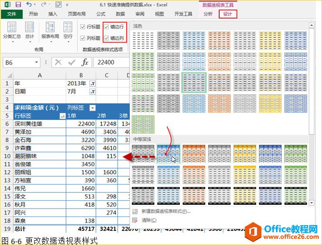The height and width of the screenshot is (245, 322).
Task: Open the 报表布局 report layout button
Action: pos(50,32)
